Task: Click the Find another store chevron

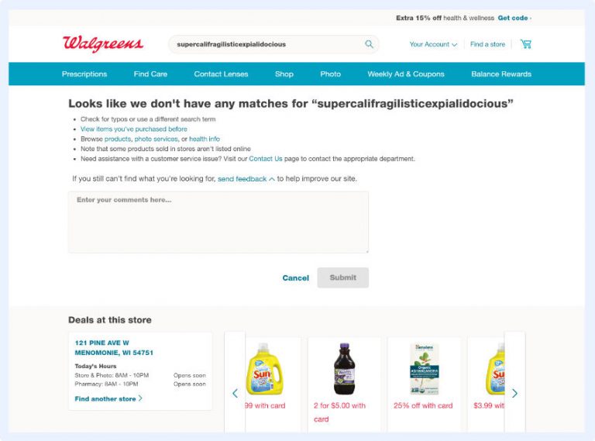Action: pyautogui.click(x=141, y=398)
